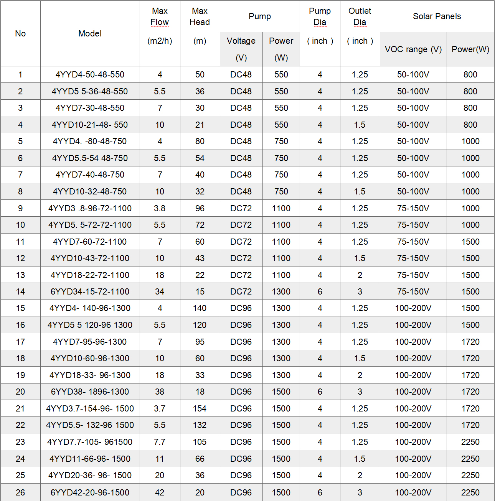This screenshot has height=502, width=495.
Task: Click model 4YYD10-21-48- 550
Action: coord(90,125)
